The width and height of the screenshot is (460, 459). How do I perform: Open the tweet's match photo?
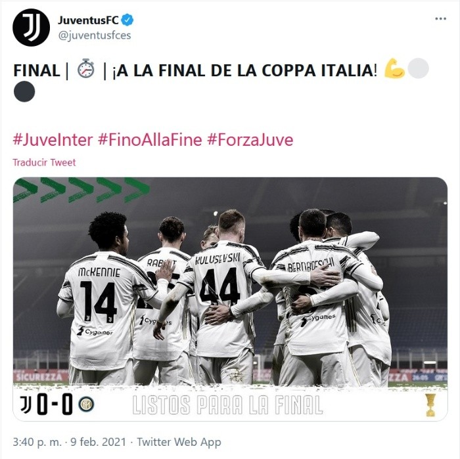(x=230, y=299)
